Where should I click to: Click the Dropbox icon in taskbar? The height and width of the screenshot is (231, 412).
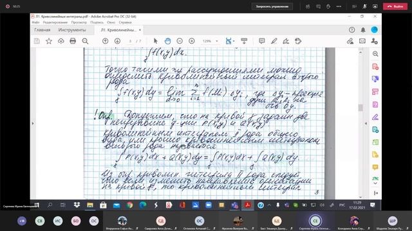coord(77,205)
